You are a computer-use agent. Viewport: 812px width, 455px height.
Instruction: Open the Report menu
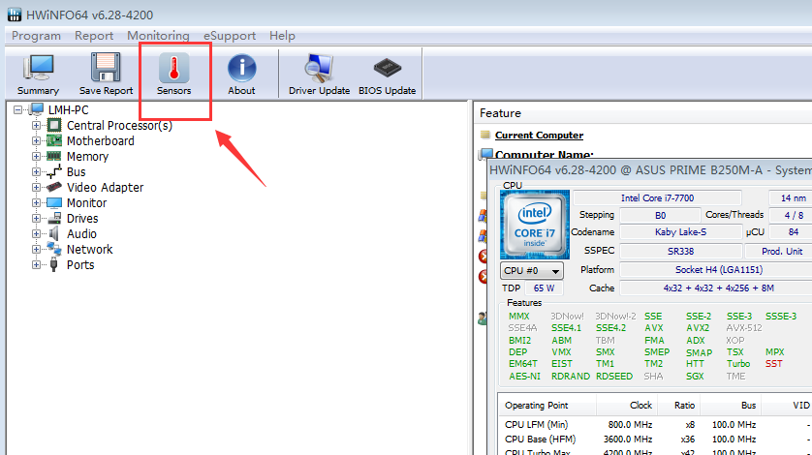pyautogui.click(x=94, y=36)
